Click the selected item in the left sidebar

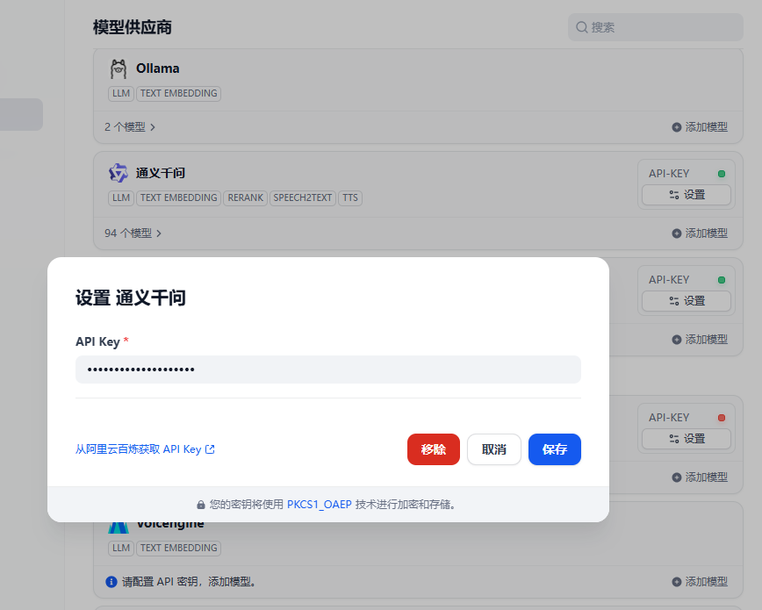pyautogui.click(x=21, y=114)
